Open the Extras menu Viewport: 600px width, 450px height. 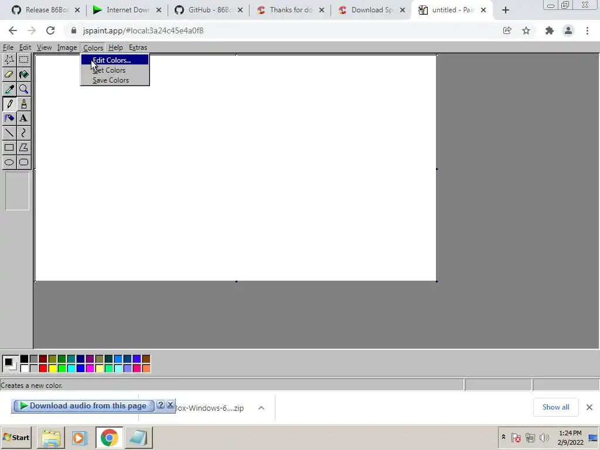138,47
